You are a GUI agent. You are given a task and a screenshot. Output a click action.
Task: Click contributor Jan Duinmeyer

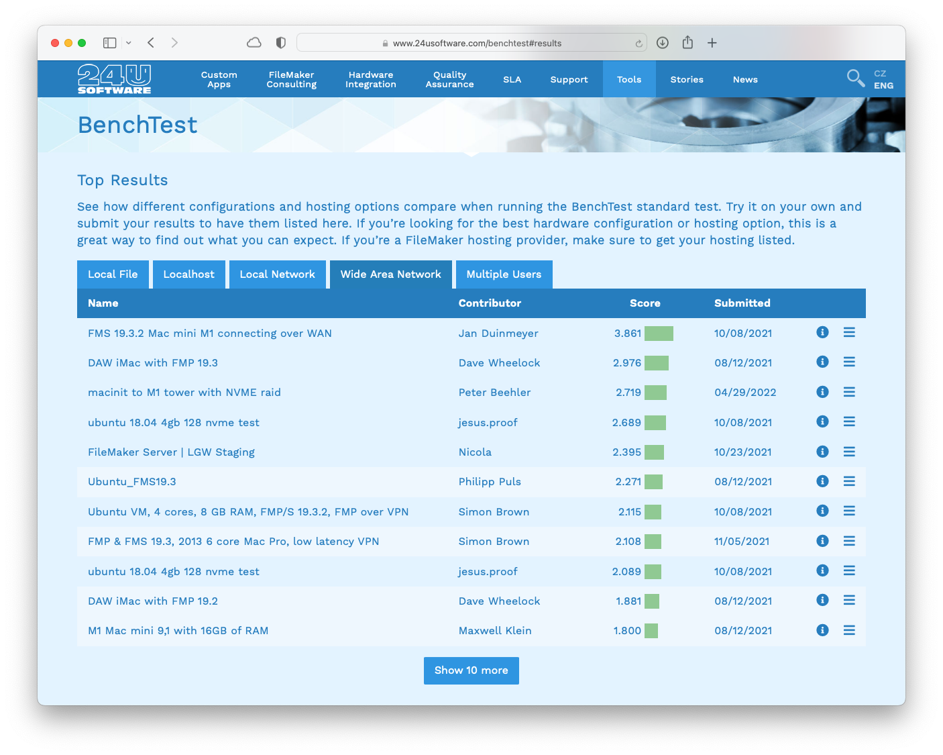[x=498, y=333]
